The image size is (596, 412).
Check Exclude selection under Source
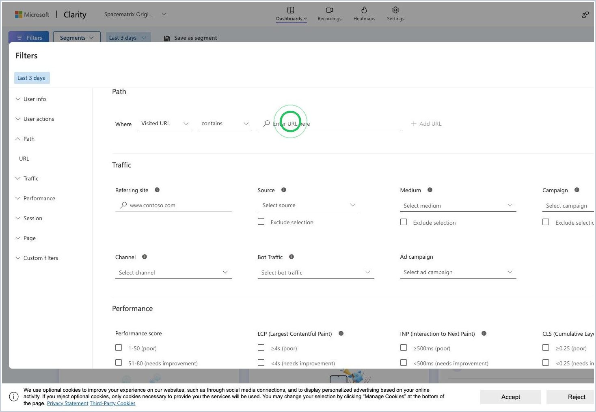coord(261,222)
